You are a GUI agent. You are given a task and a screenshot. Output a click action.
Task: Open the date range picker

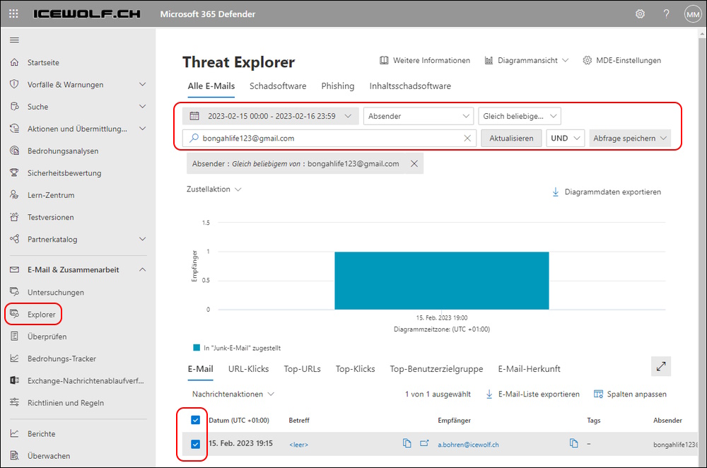tap(271, 117)
